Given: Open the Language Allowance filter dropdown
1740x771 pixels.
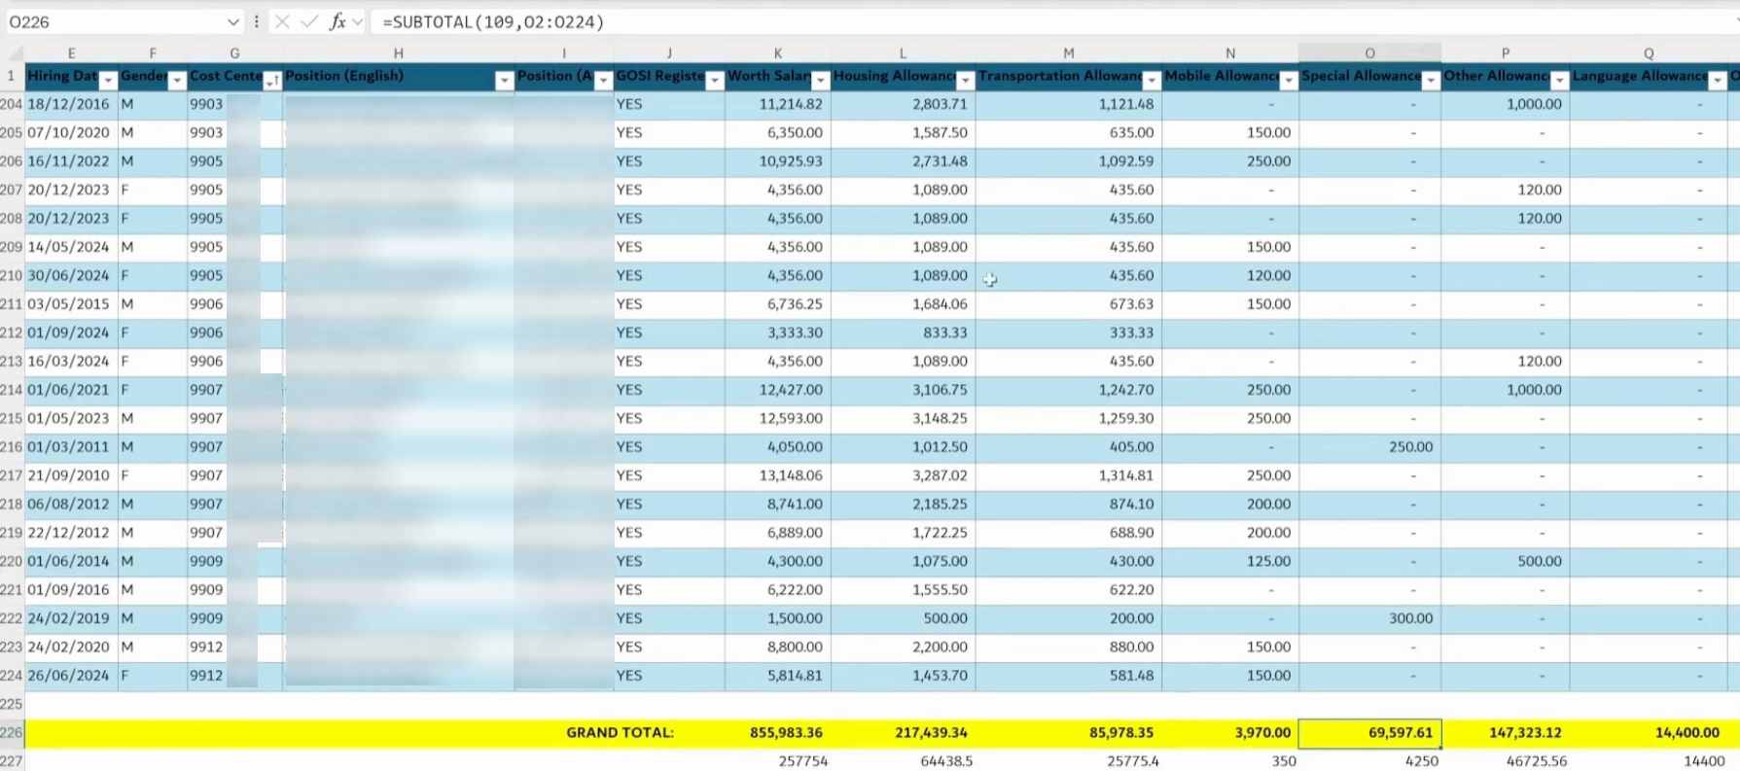Looking at the screenshot, I should [1717, 81].
